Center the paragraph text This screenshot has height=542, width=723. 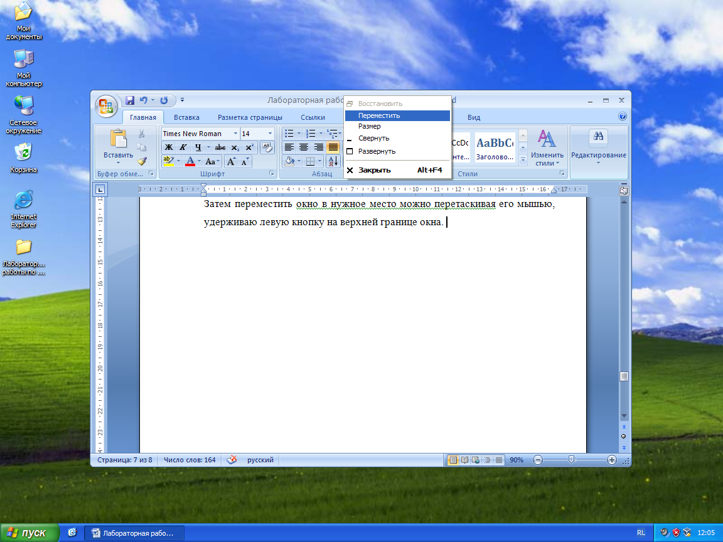pos(304,147)
